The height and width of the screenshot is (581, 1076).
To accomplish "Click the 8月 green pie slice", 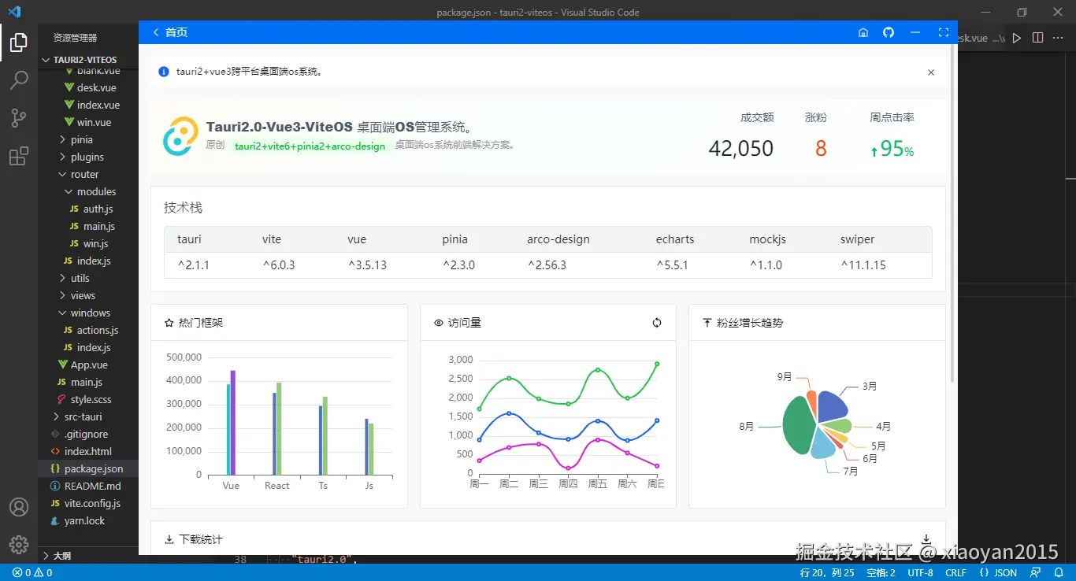I will (800, 425).
